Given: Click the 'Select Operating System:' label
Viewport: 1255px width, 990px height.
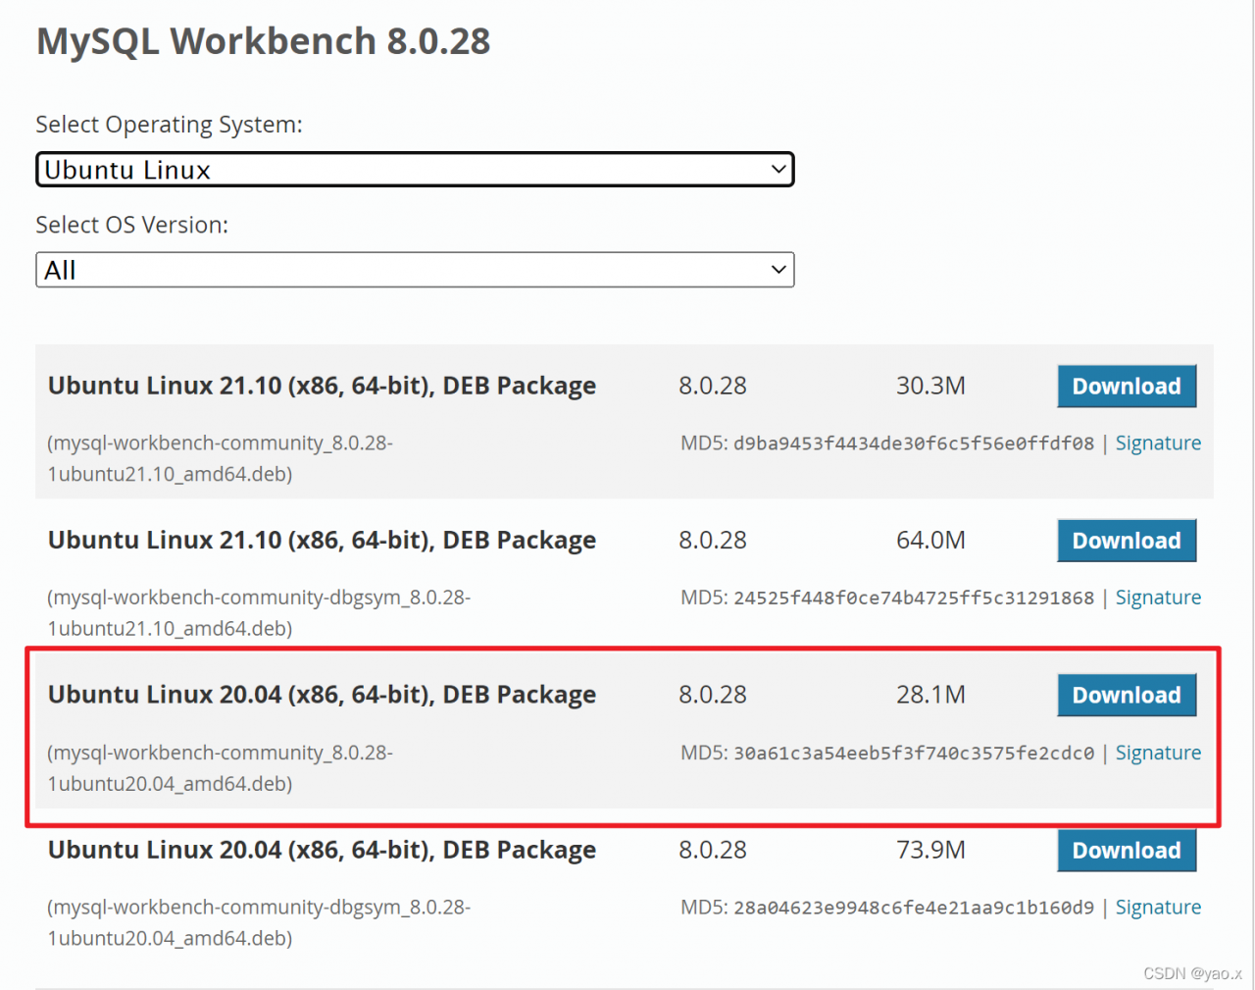Looking at the screenshot, I should 169,125.
